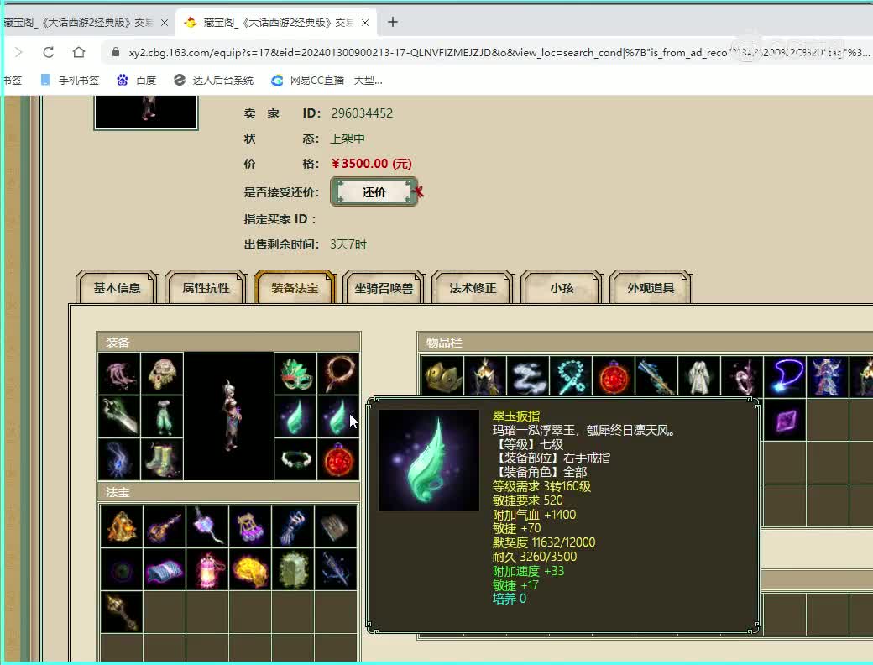Open a new browser tab

(393, 23)
